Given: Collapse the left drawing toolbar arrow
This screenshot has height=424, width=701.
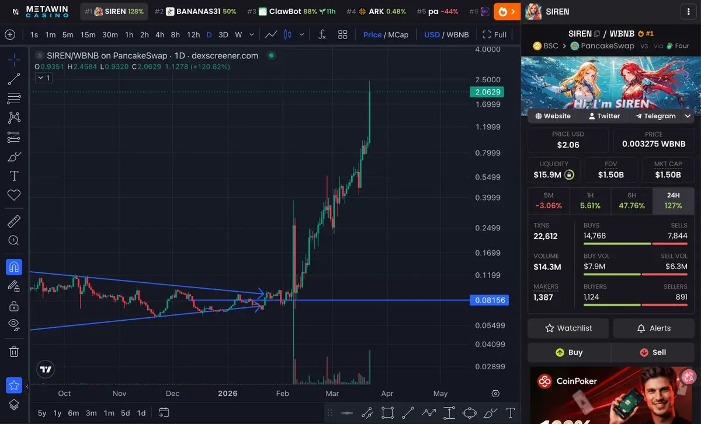Looking at the screenshot, I should coord(27,386).
